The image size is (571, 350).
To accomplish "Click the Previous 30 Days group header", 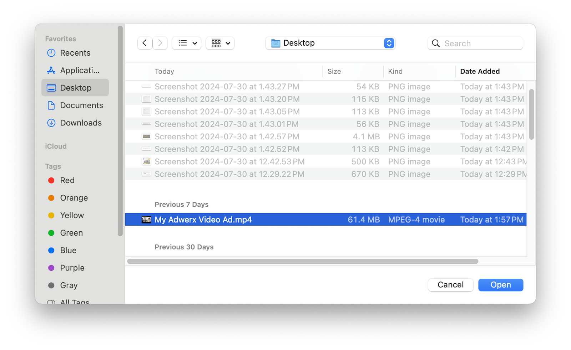I will [x=184, y=247].
